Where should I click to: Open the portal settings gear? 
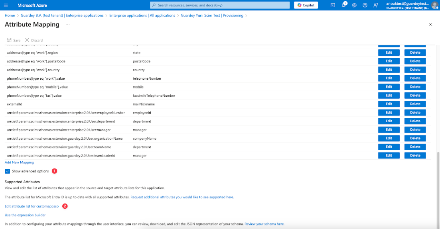pyautogui.click(x=354, y=5)
